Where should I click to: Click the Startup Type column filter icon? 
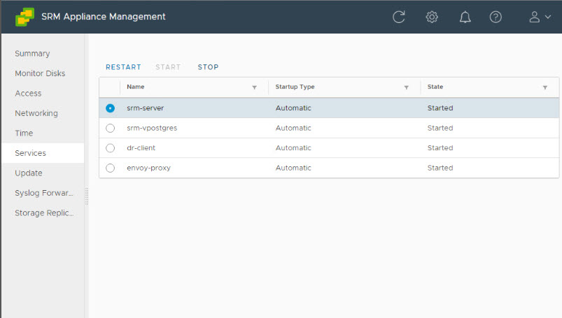406,87
